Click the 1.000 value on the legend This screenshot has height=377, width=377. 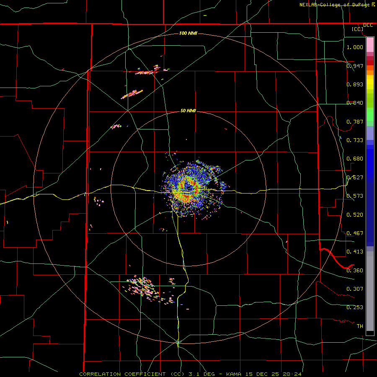click(x=355, y=47)
